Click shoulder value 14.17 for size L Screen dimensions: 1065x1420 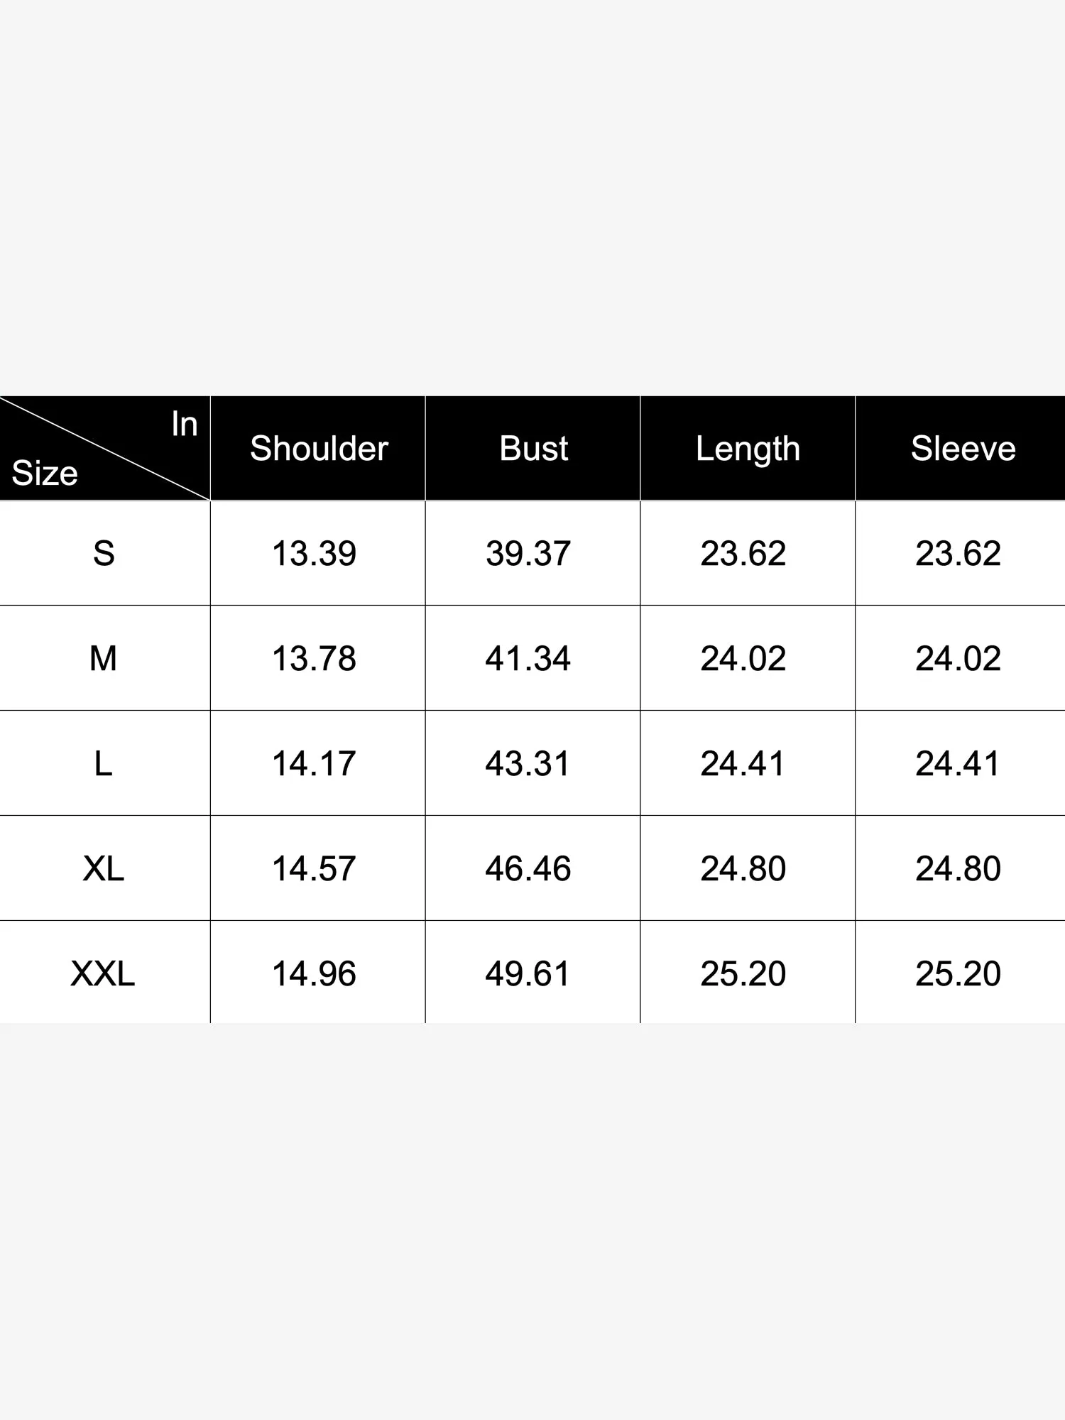pyautogui.click(x=314, y=763)
